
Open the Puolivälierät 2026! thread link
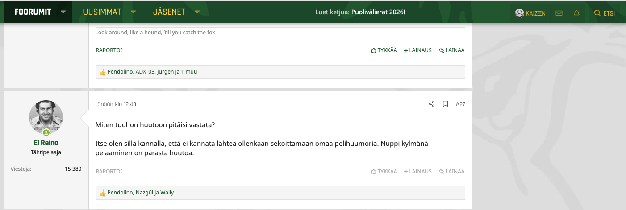pos(378,12)
